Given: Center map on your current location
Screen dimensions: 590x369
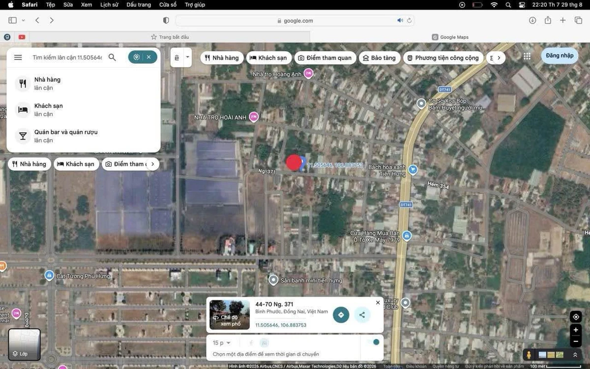Looking at the screenshot, I should click(x=576, y=316).
